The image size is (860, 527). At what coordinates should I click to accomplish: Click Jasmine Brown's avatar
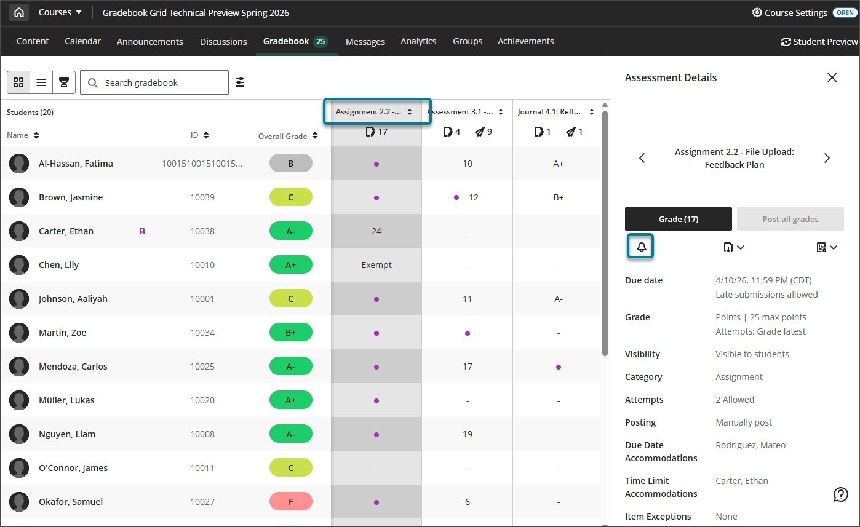tap(19, 197)
